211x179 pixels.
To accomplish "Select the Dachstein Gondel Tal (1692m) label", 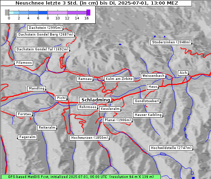I will coord(42,49).
